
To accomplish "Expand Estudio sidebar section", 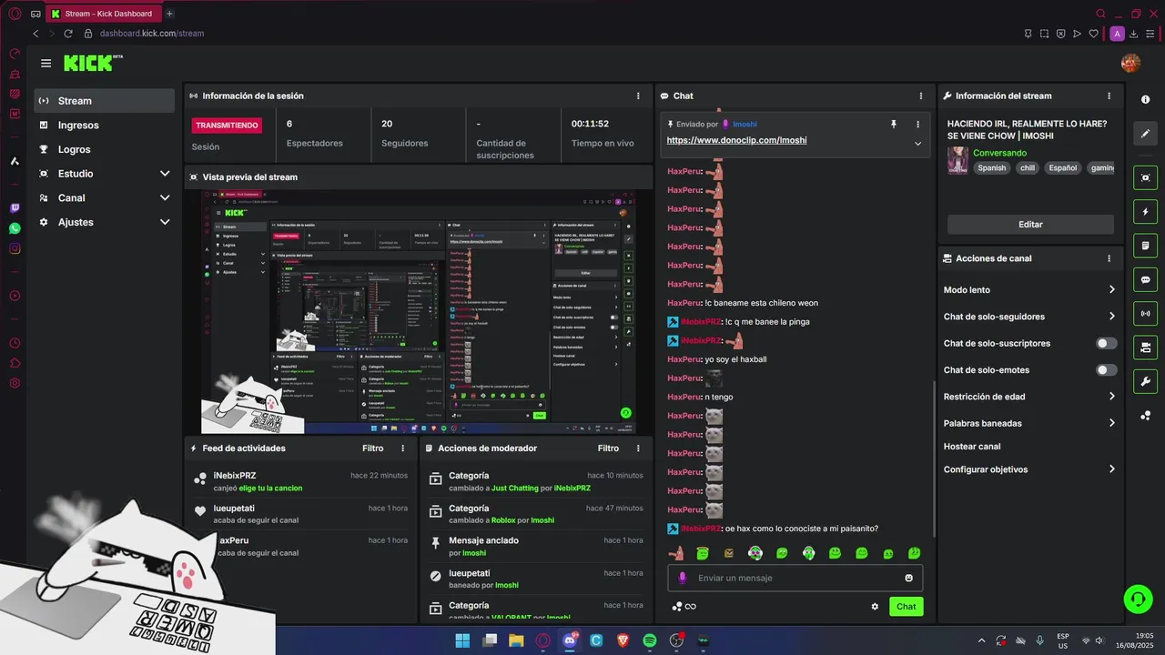I will click(x=165, y=174).
